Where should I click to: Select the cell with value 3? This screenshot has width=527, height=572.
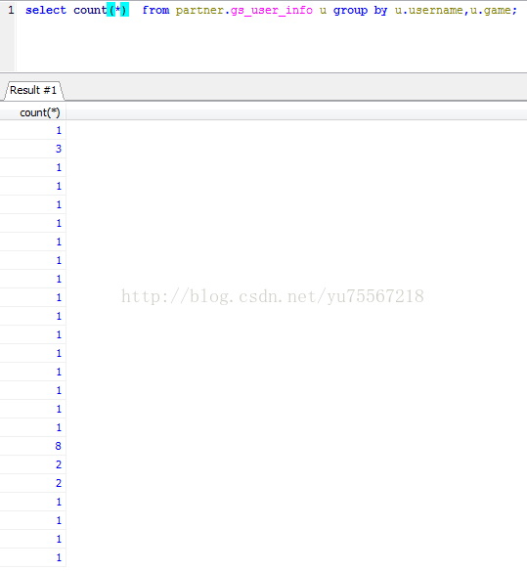coord(33,149)
